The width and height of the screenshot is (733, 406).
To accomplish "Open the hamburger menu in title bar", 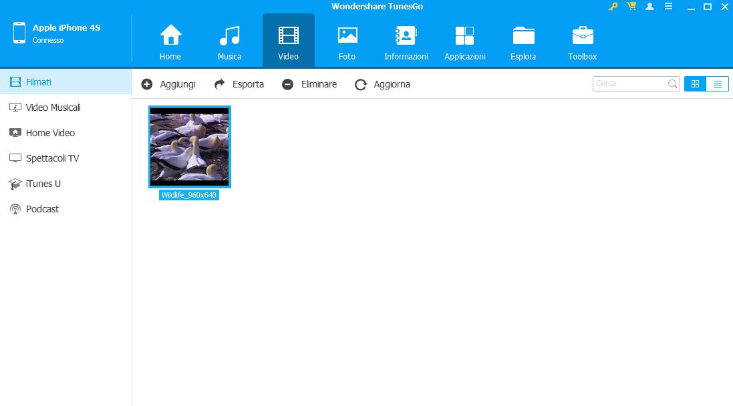I will 668,7.
